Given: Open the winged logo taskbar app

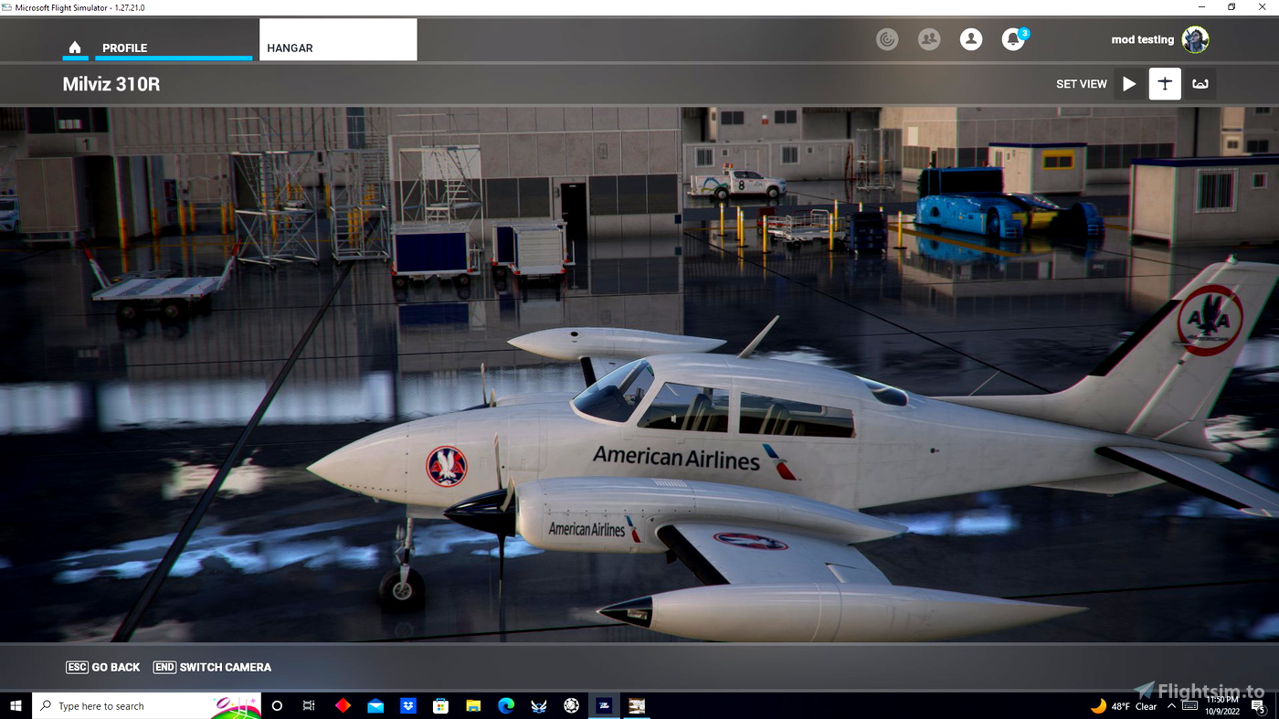Looking at the screenshot, I should pyautogui.click(x=539, y=706).
